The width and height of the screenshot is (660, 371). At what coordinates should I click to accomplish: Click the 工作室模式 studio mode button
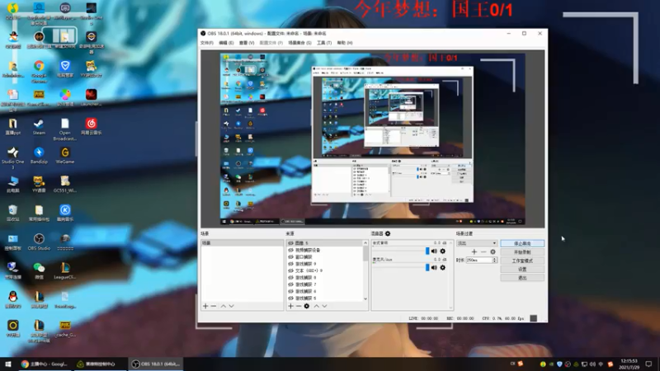point(522,261)
